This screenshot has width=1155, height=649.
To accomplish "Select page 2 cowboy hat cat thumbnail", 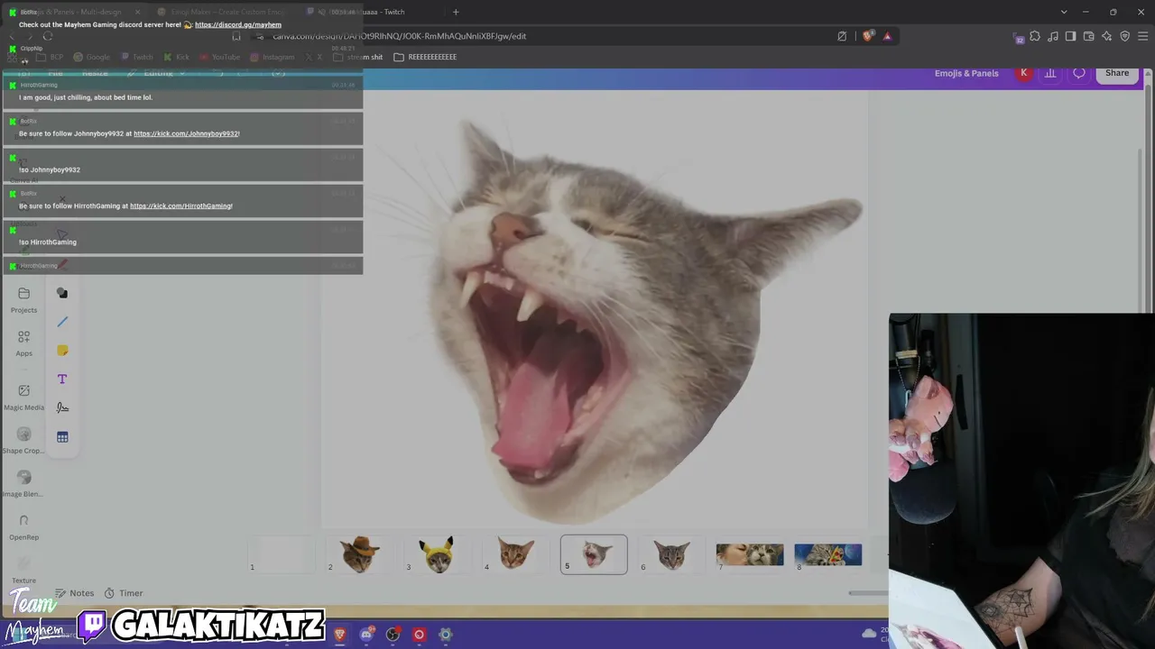I will (x=359, y=554).
